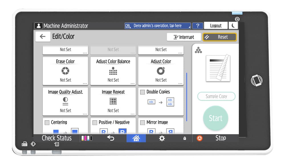Activate energy saver moon icon
The image size is (285, 164).
(x=233, y=26)
